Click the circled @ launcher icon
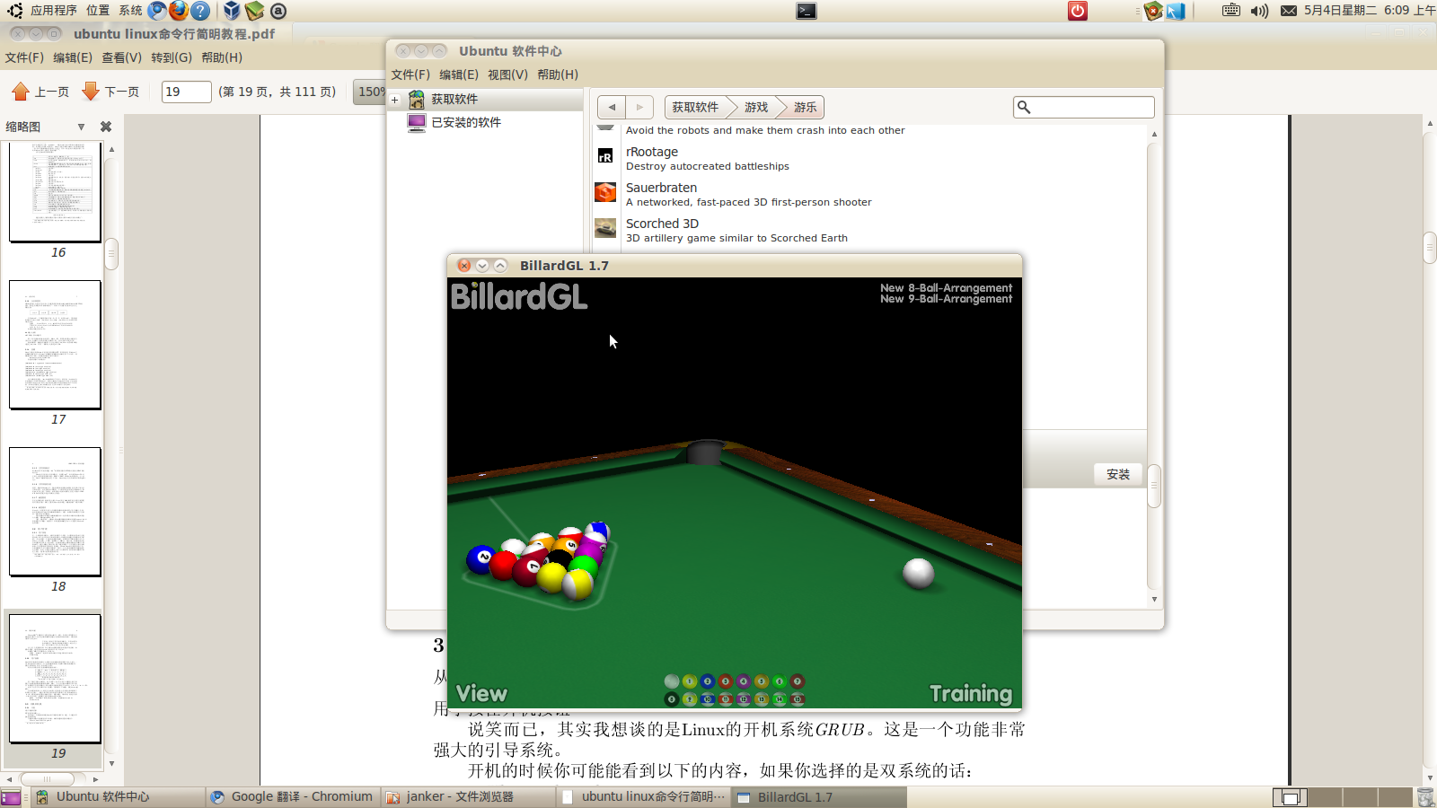This screenshot has height=808, width=1437. click(x=278, y=11)
